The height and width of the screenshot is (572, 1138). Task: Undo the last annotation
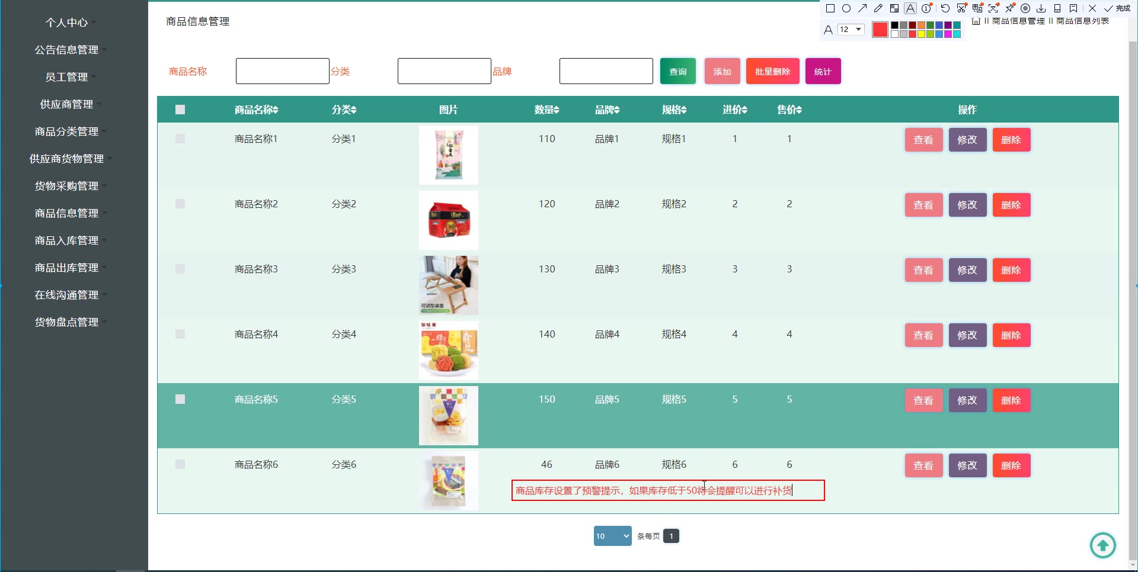945,8
